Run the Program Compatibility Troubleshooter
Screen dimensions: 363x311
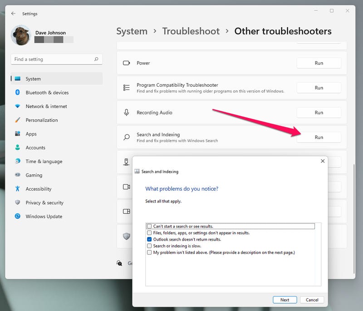pyautogui.click(x=319, y=88)
